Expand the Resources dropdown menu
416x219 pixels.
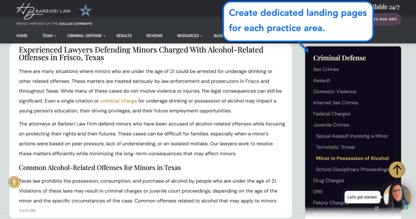pos(190,36)
